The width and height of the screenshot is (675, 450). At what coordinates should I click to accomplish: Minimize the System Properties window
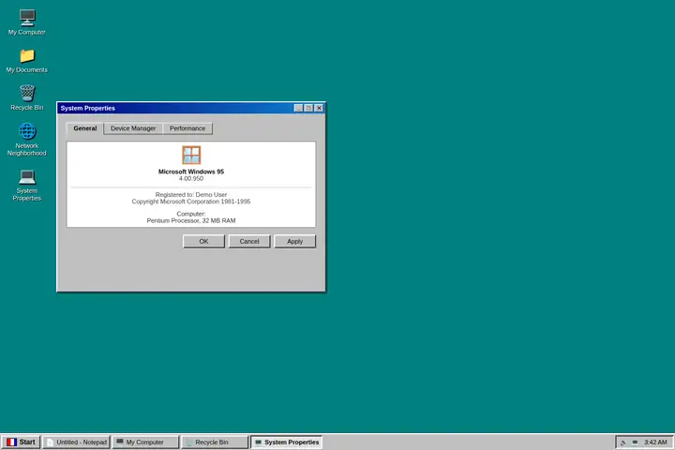tap(298, 108)
